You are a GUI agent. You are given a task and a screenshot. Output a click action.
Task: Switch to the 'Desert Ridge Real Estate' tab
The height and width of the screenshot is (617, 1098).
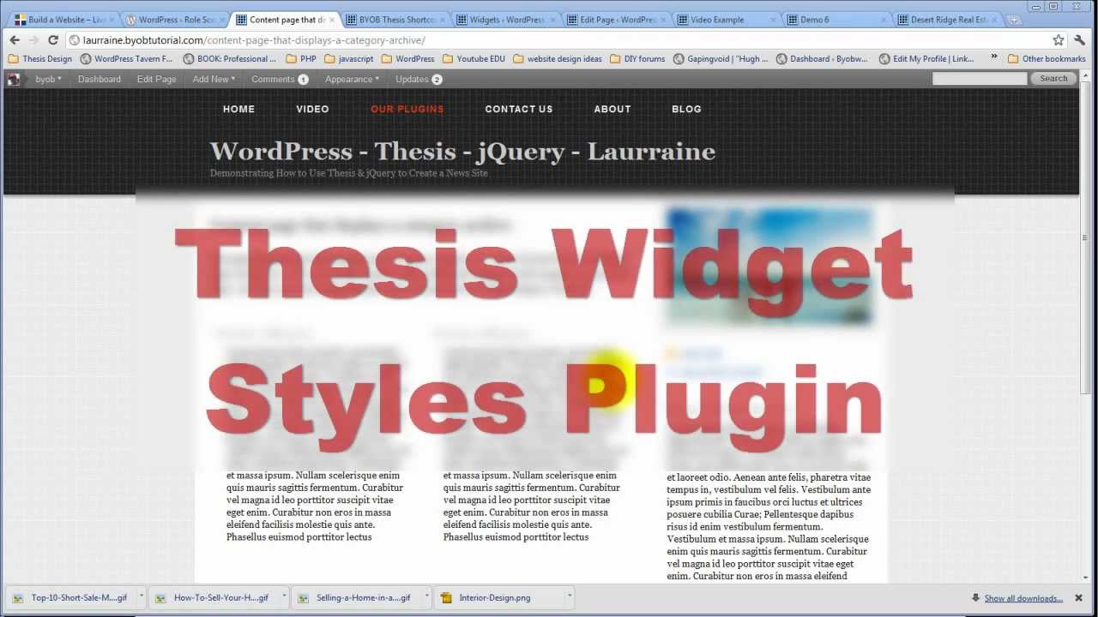pyautogui.click(x=947, y=20)
